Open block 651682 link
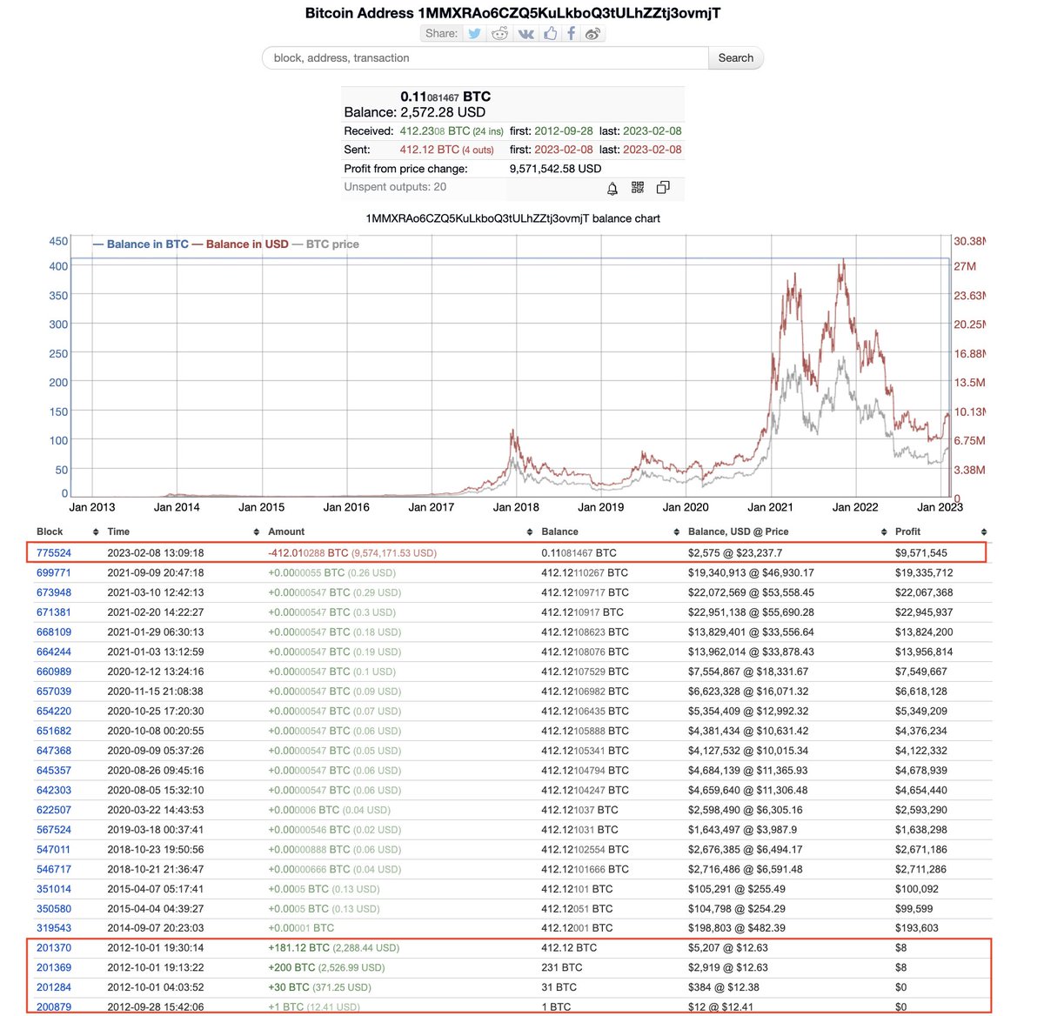This screenshot has height=1016, width=1044. pyautogui.click(x=54, y=732)
